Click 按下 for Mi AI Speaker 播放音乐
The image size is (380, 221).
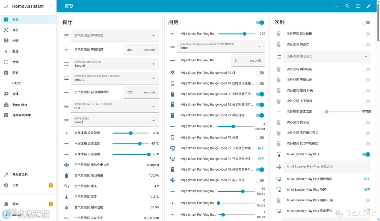[x=367, y=179]
